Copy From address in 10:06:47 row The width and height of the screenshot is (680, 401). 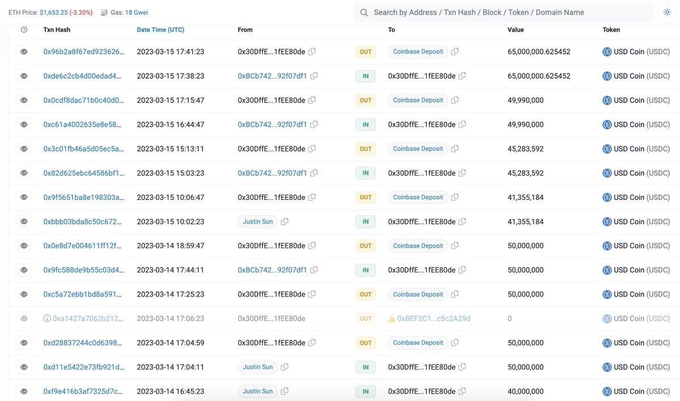(x=312, y=197)
